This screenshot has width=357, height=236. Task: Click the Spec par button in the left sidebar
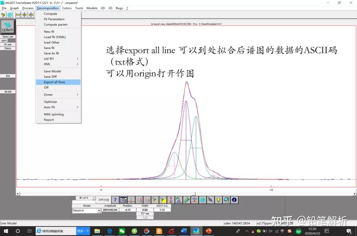coord(7,37)
